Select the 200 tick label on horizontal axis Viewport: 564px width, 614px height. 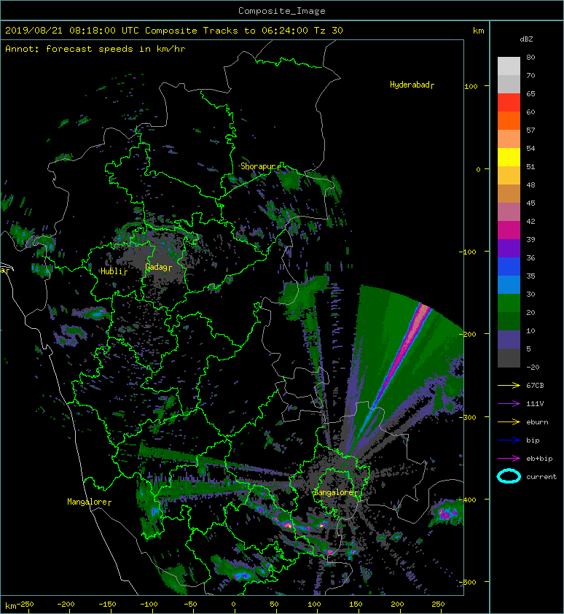tap(397, 605)
